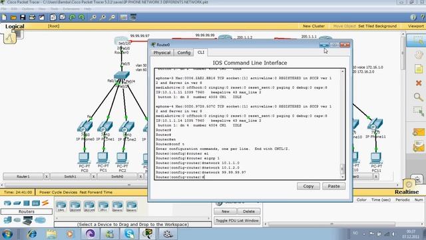426x240 pixels.
Task: Click Paste button in CLI window
Action: pyautogui.click(x=333, y=186)
